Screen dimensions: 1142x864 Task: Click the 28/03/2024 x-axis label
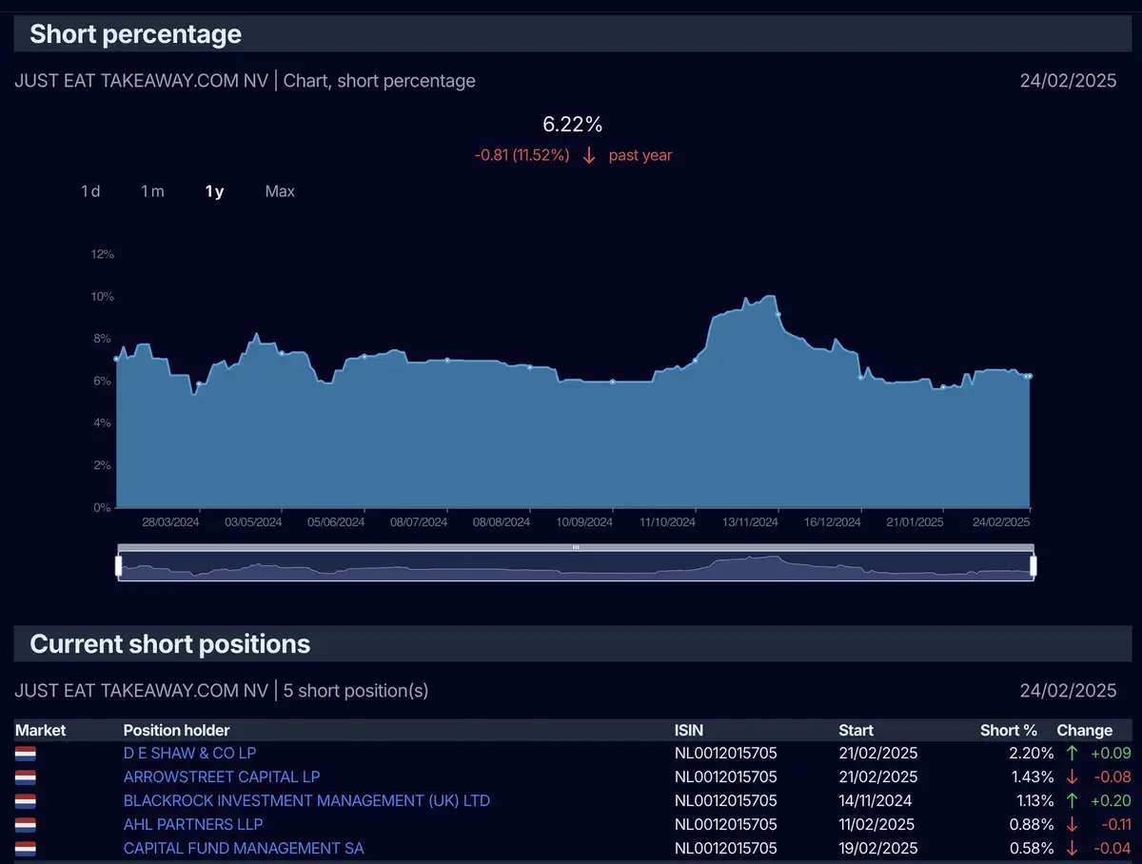pos(170,522)
